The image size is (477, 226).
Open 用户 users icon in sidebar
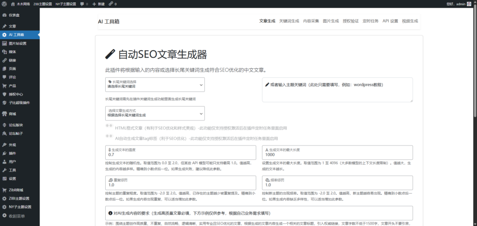4,161
